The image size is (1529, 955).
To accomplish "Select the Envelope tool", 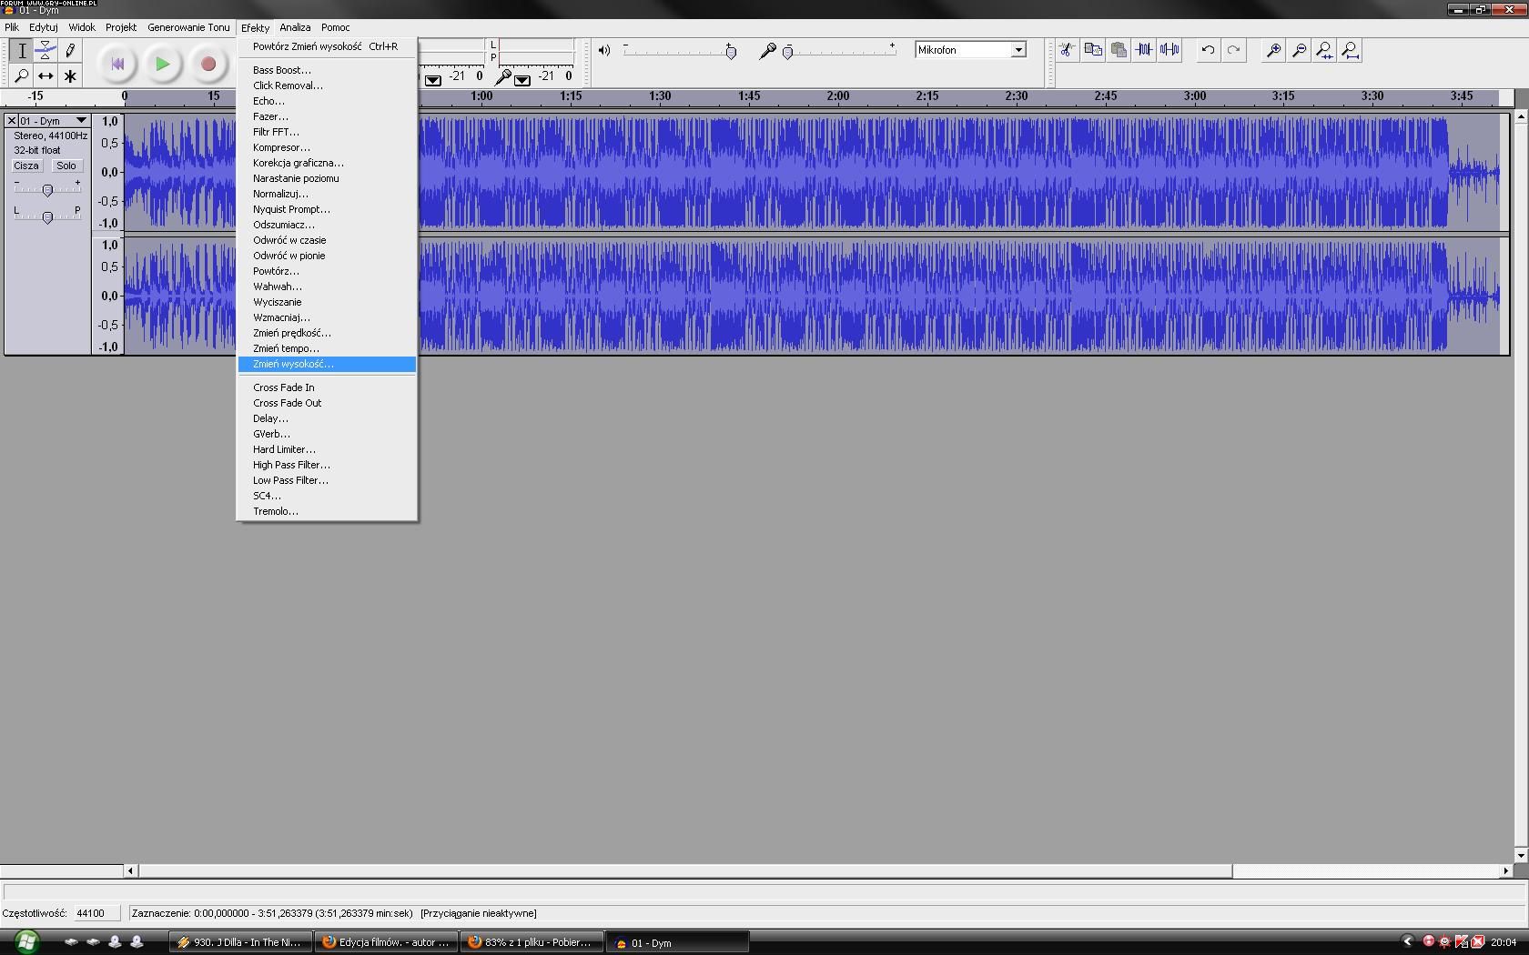I will pyautogui.click(x=46, y=51).
